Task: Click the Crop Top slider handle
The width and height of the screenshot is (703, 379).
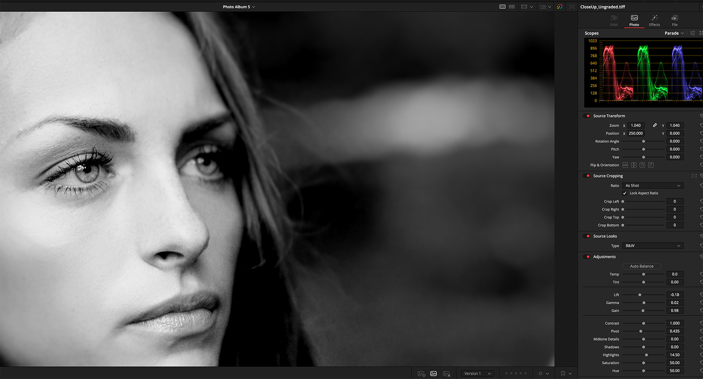Action: coord(623,217)
